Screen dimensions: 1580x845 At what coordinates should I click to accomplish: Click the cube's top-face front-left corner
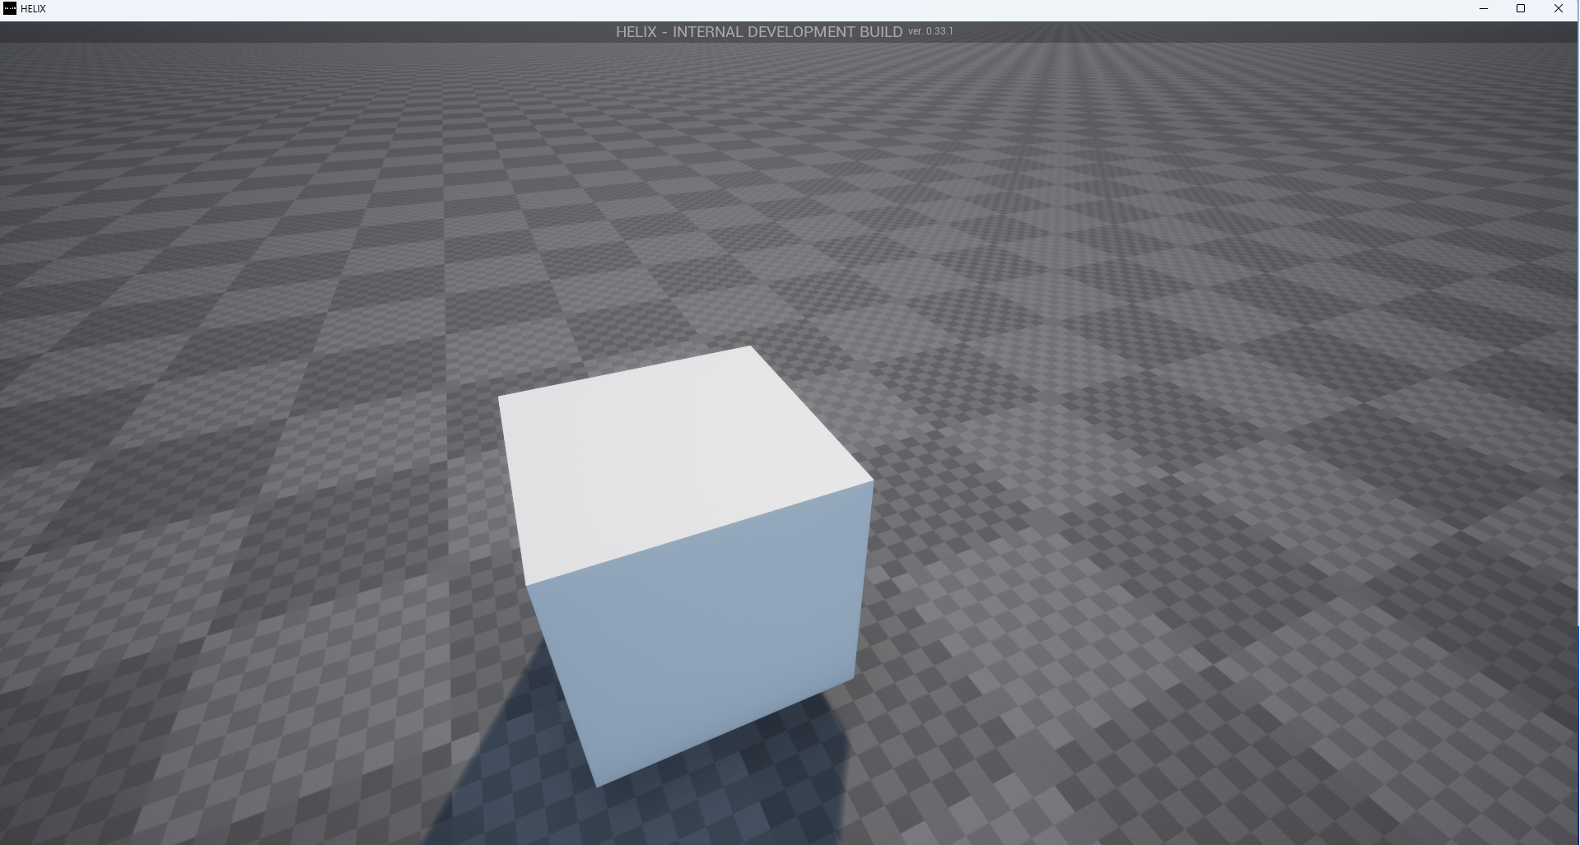click(526, 585)
